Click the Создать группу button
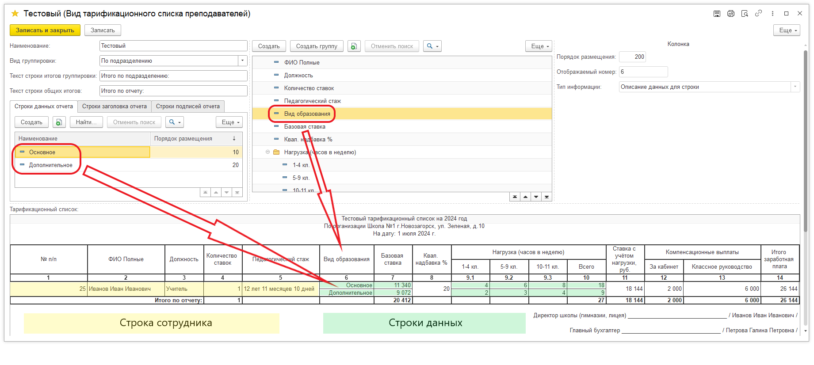 [x=317, y=46]
